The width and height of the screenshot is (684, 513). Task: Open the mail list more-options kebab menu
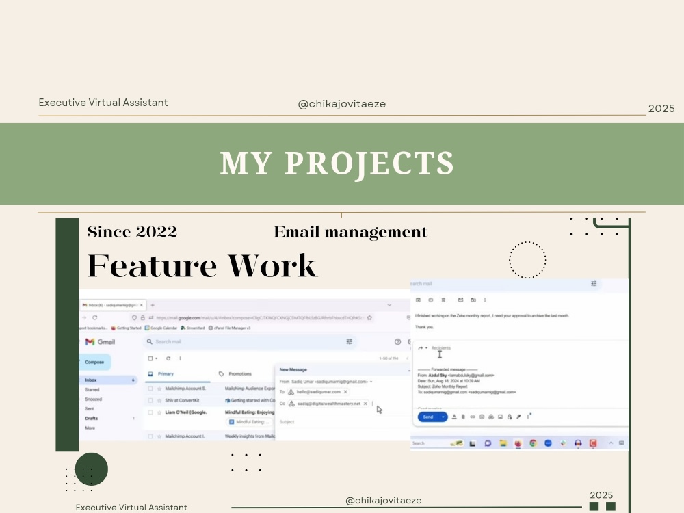pos(180,358)
